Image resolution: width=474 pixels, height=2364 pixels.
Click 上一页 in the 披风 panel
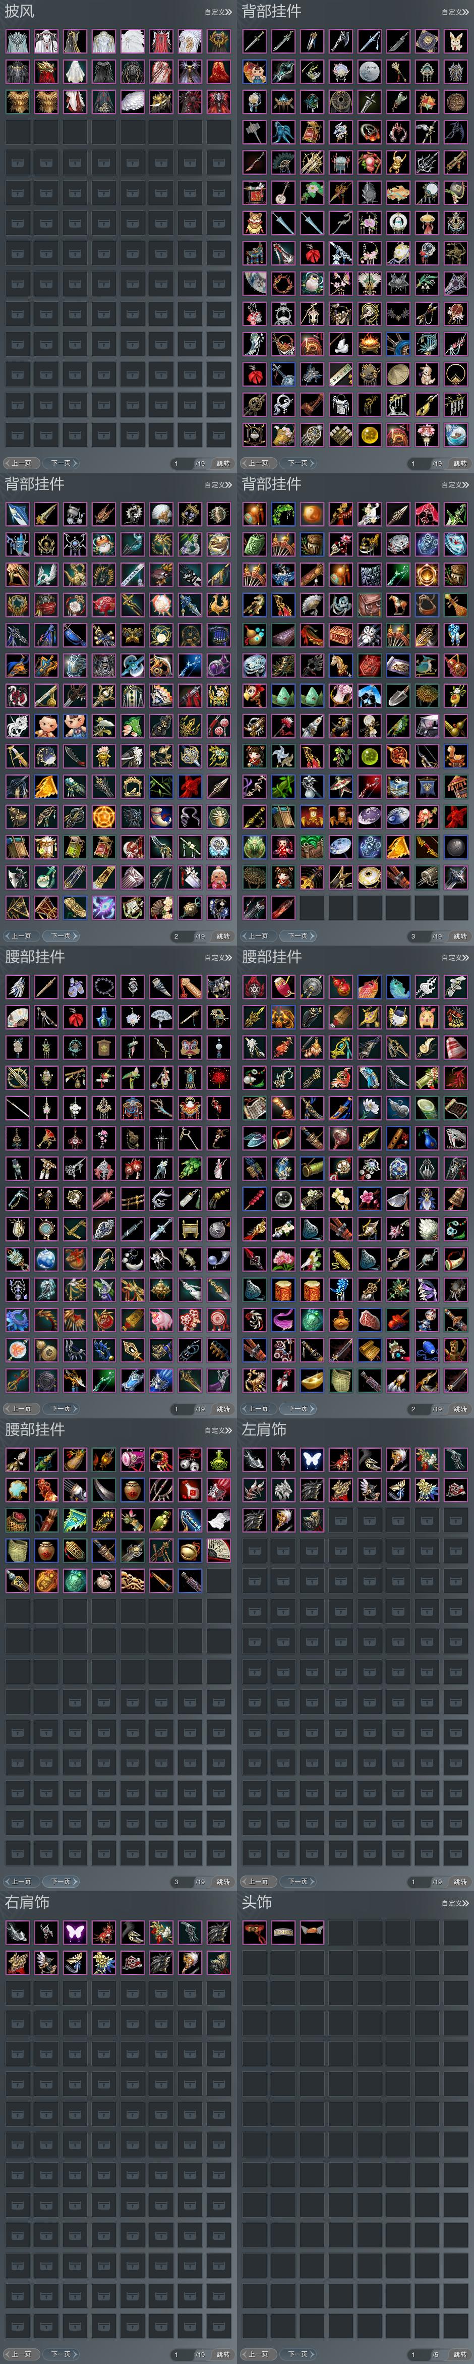pos(21,463)
